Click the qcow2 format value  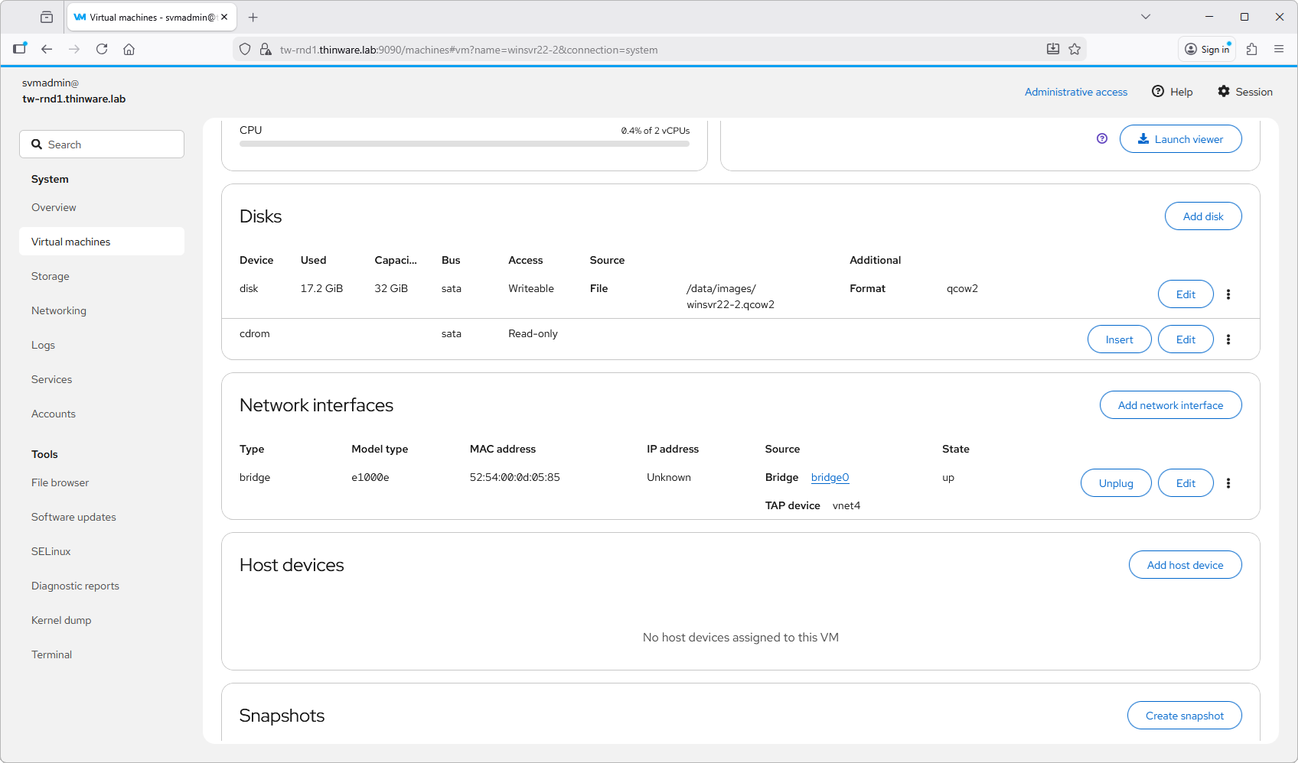pyautogui.click(x=962, y=288)
